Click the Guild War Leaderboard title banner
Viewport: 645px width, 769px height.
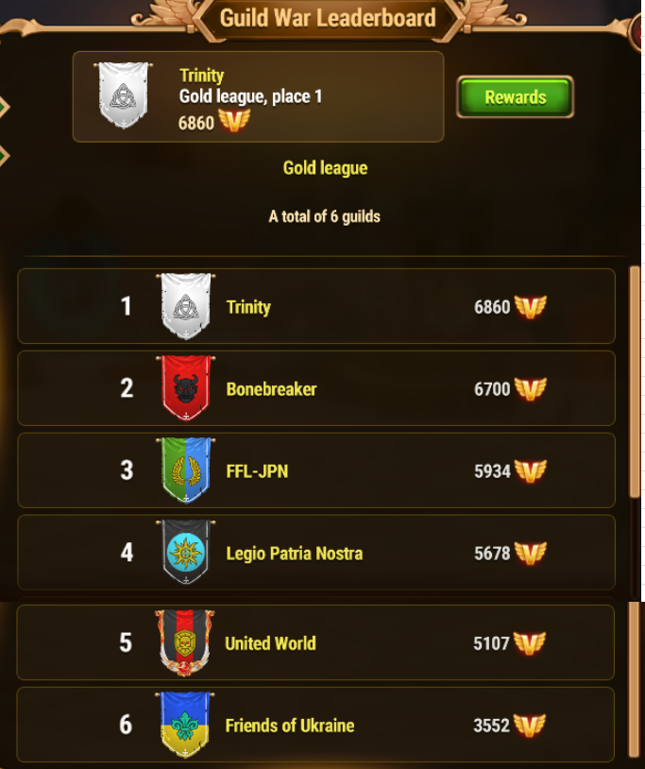click(x=328, y=19)
